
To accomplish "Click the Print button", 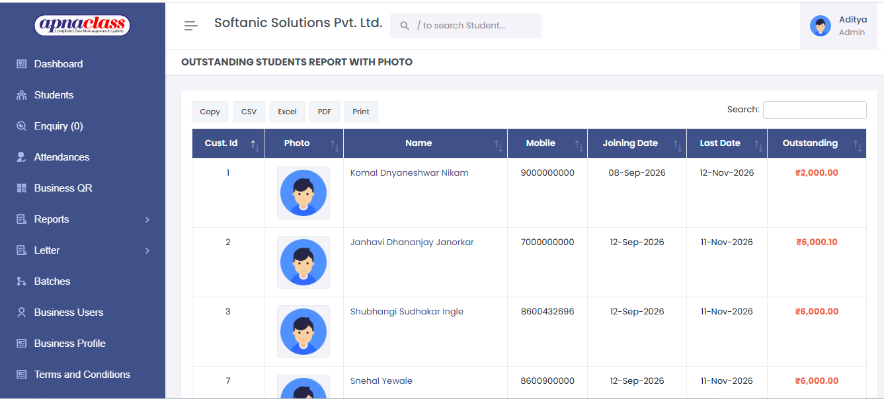I will coord(361,112).
